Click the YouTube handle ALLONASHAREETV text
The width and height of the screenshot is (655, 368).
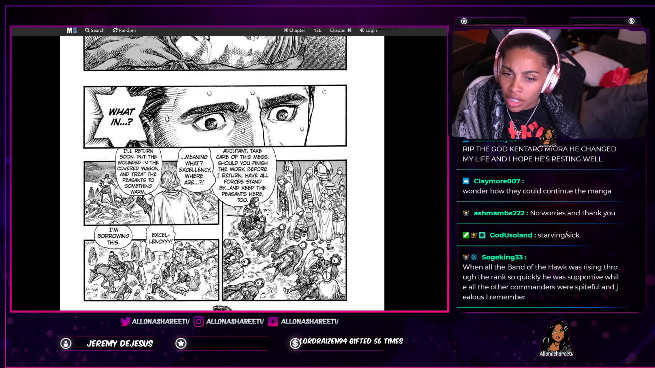point(309,321)
